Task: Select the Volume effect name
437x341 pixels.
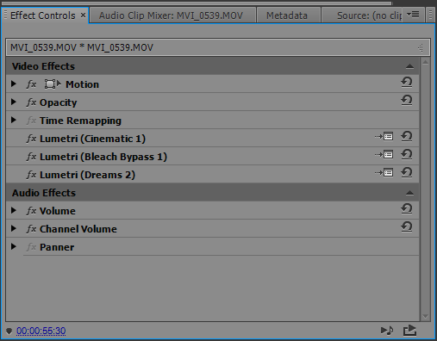Action: coord(58,211)
